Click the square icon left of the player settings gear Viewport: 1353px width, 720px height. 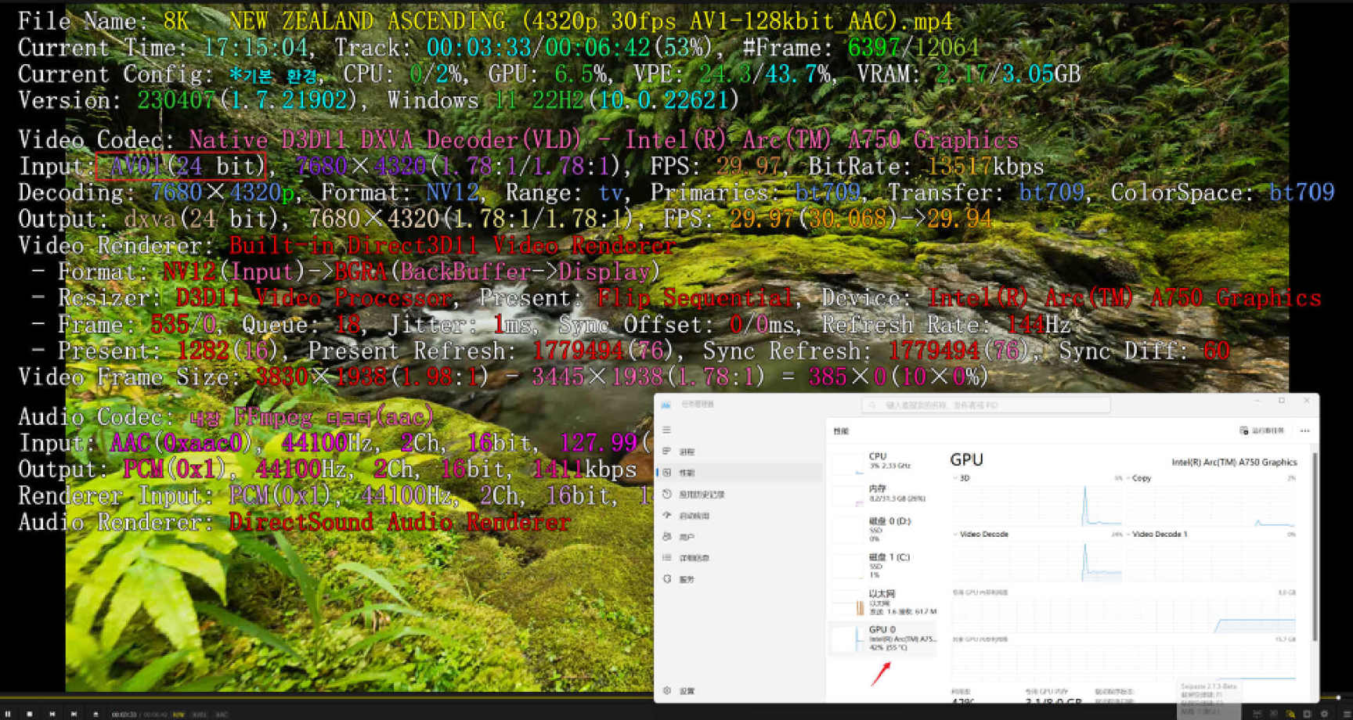click(x=1307, y=714)
